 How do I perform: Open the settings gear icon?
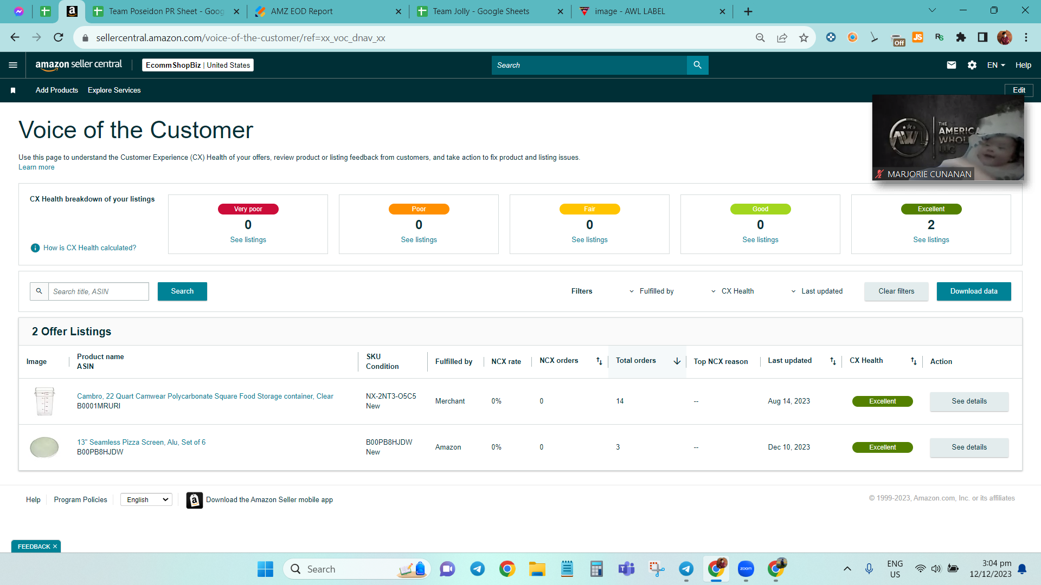972,65
